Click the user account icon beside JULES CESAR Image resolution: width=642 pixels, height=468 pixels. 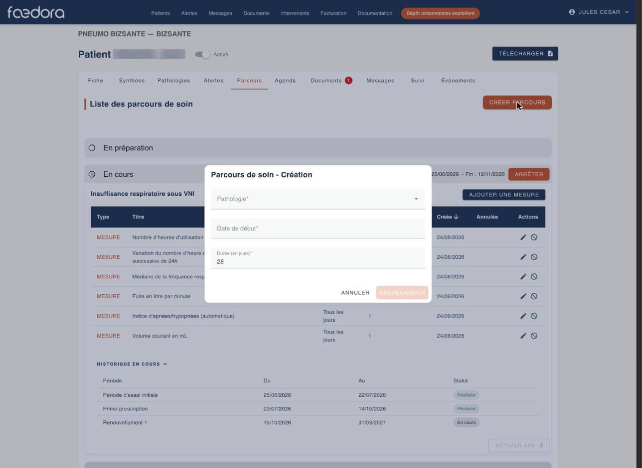[572, 12]
